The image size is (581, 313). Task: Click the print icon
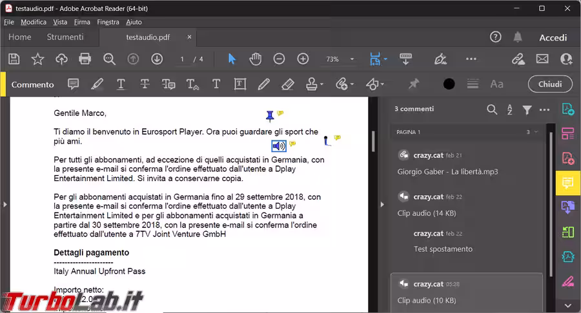[x=85, y=59]
